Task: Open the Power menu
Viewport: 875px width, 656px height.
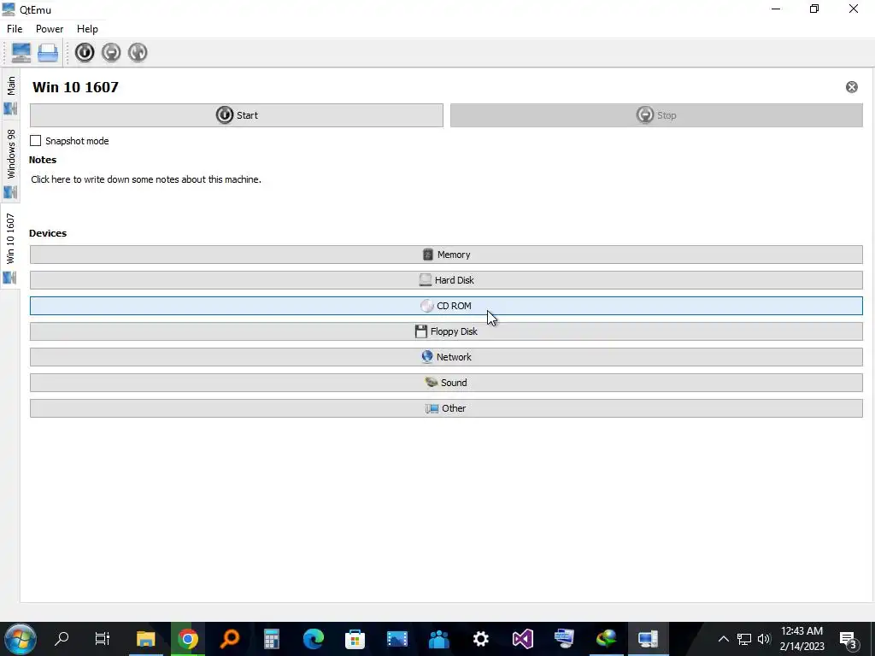Action: tap(50, 29)
